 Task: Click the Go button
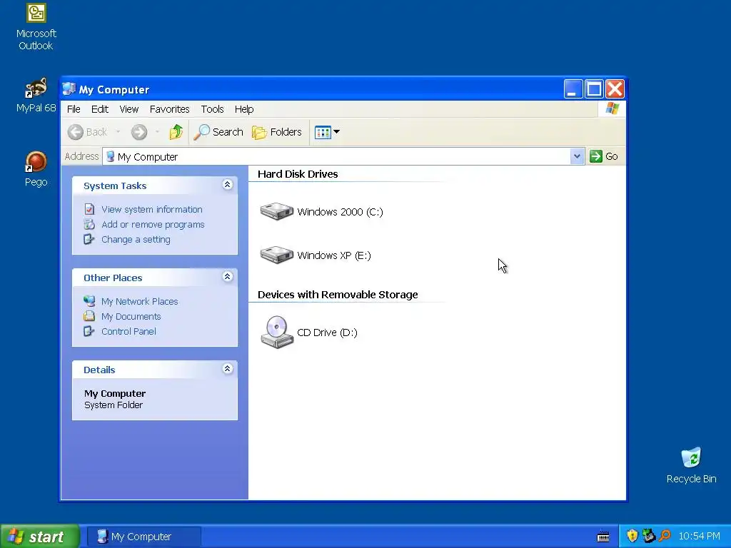click(604, 156)
